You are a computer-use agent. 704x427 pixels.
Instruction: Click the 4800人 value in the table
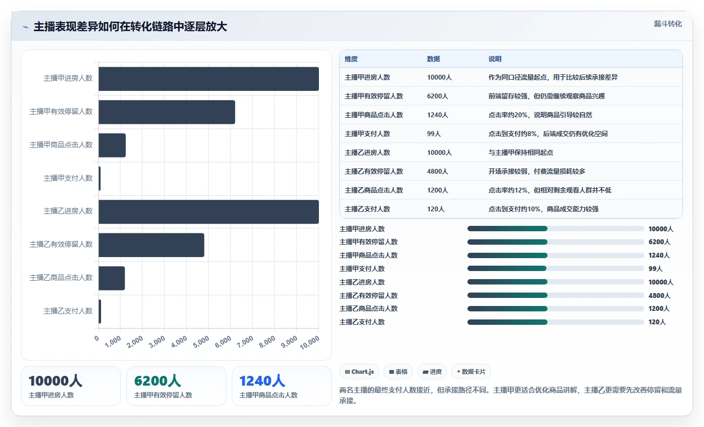(x=437, y=172)
